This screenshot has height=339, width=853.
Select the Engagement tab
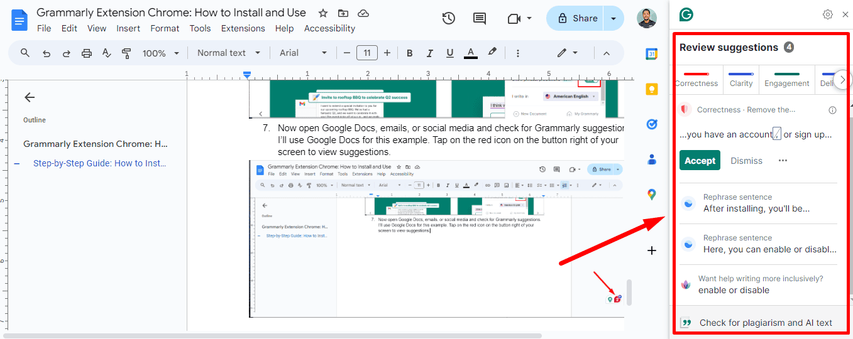click(x=787, y=80)
